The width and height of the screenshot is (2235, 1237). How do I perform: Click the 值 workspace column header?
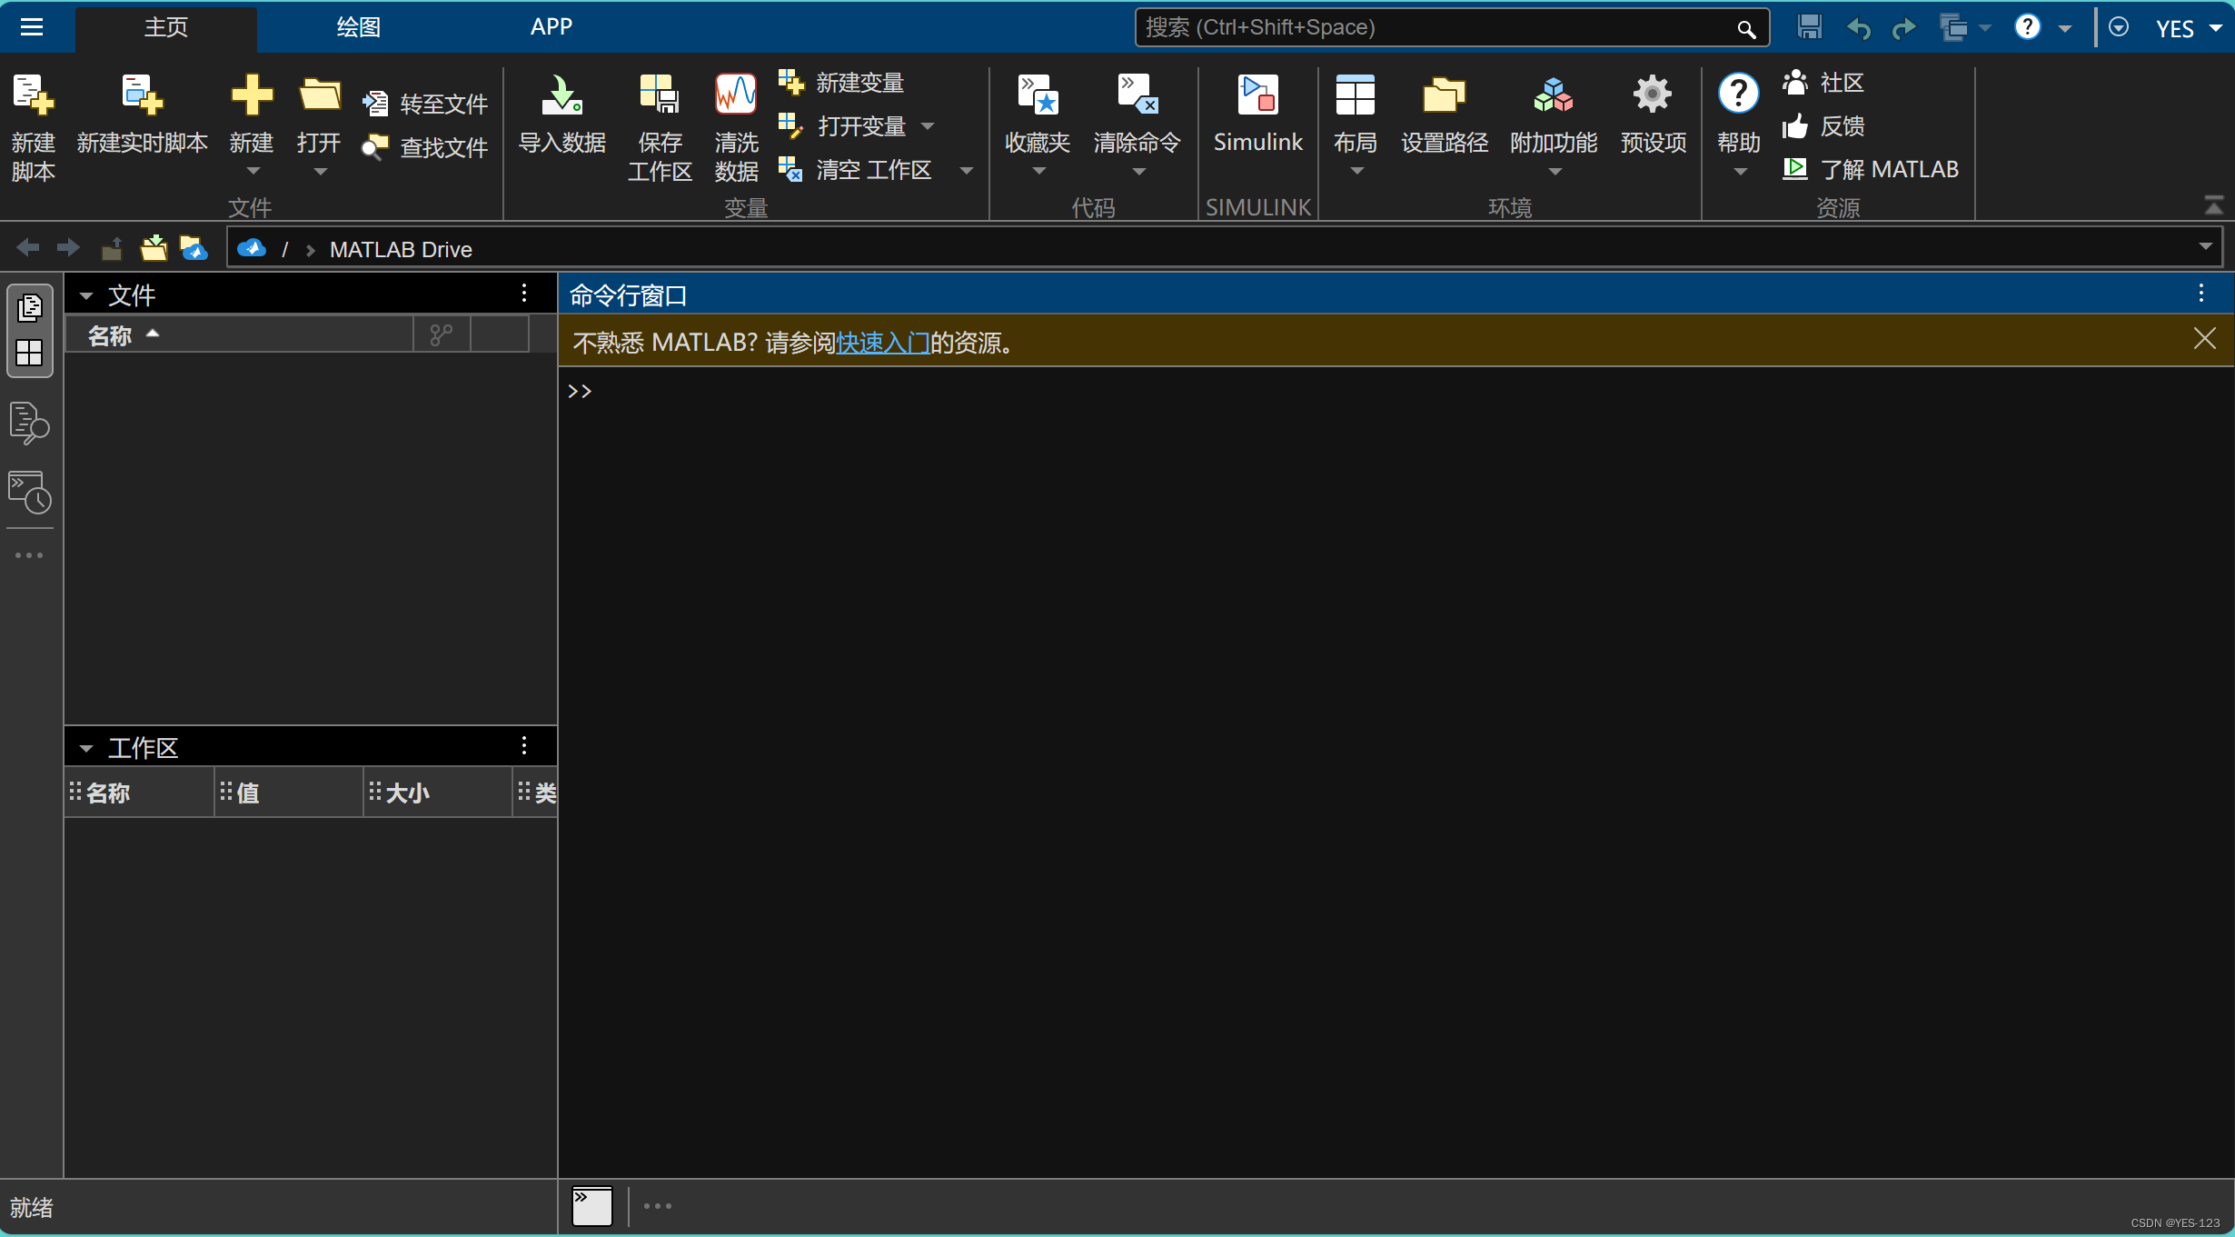(288, 793)
